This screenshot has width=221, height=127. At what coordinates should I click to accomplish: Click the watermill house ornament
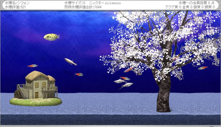click(x=36, y=88)
